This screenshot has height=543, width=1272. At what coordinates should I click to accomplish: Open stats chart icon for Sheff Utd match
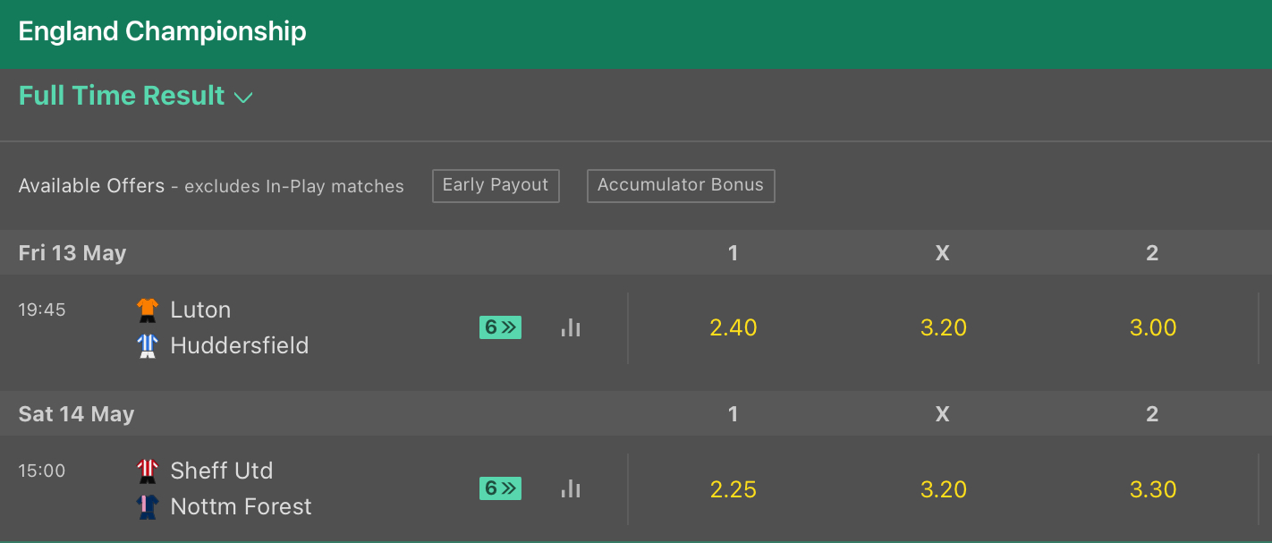click(x=571, y=488)
